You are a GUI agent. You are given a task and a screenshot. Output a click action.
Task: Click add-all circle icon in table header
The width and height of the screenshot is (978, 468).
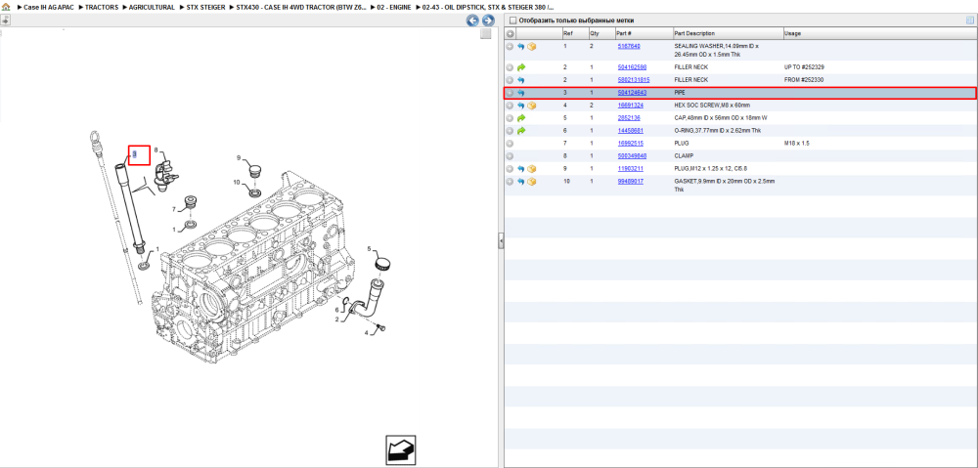510,33
